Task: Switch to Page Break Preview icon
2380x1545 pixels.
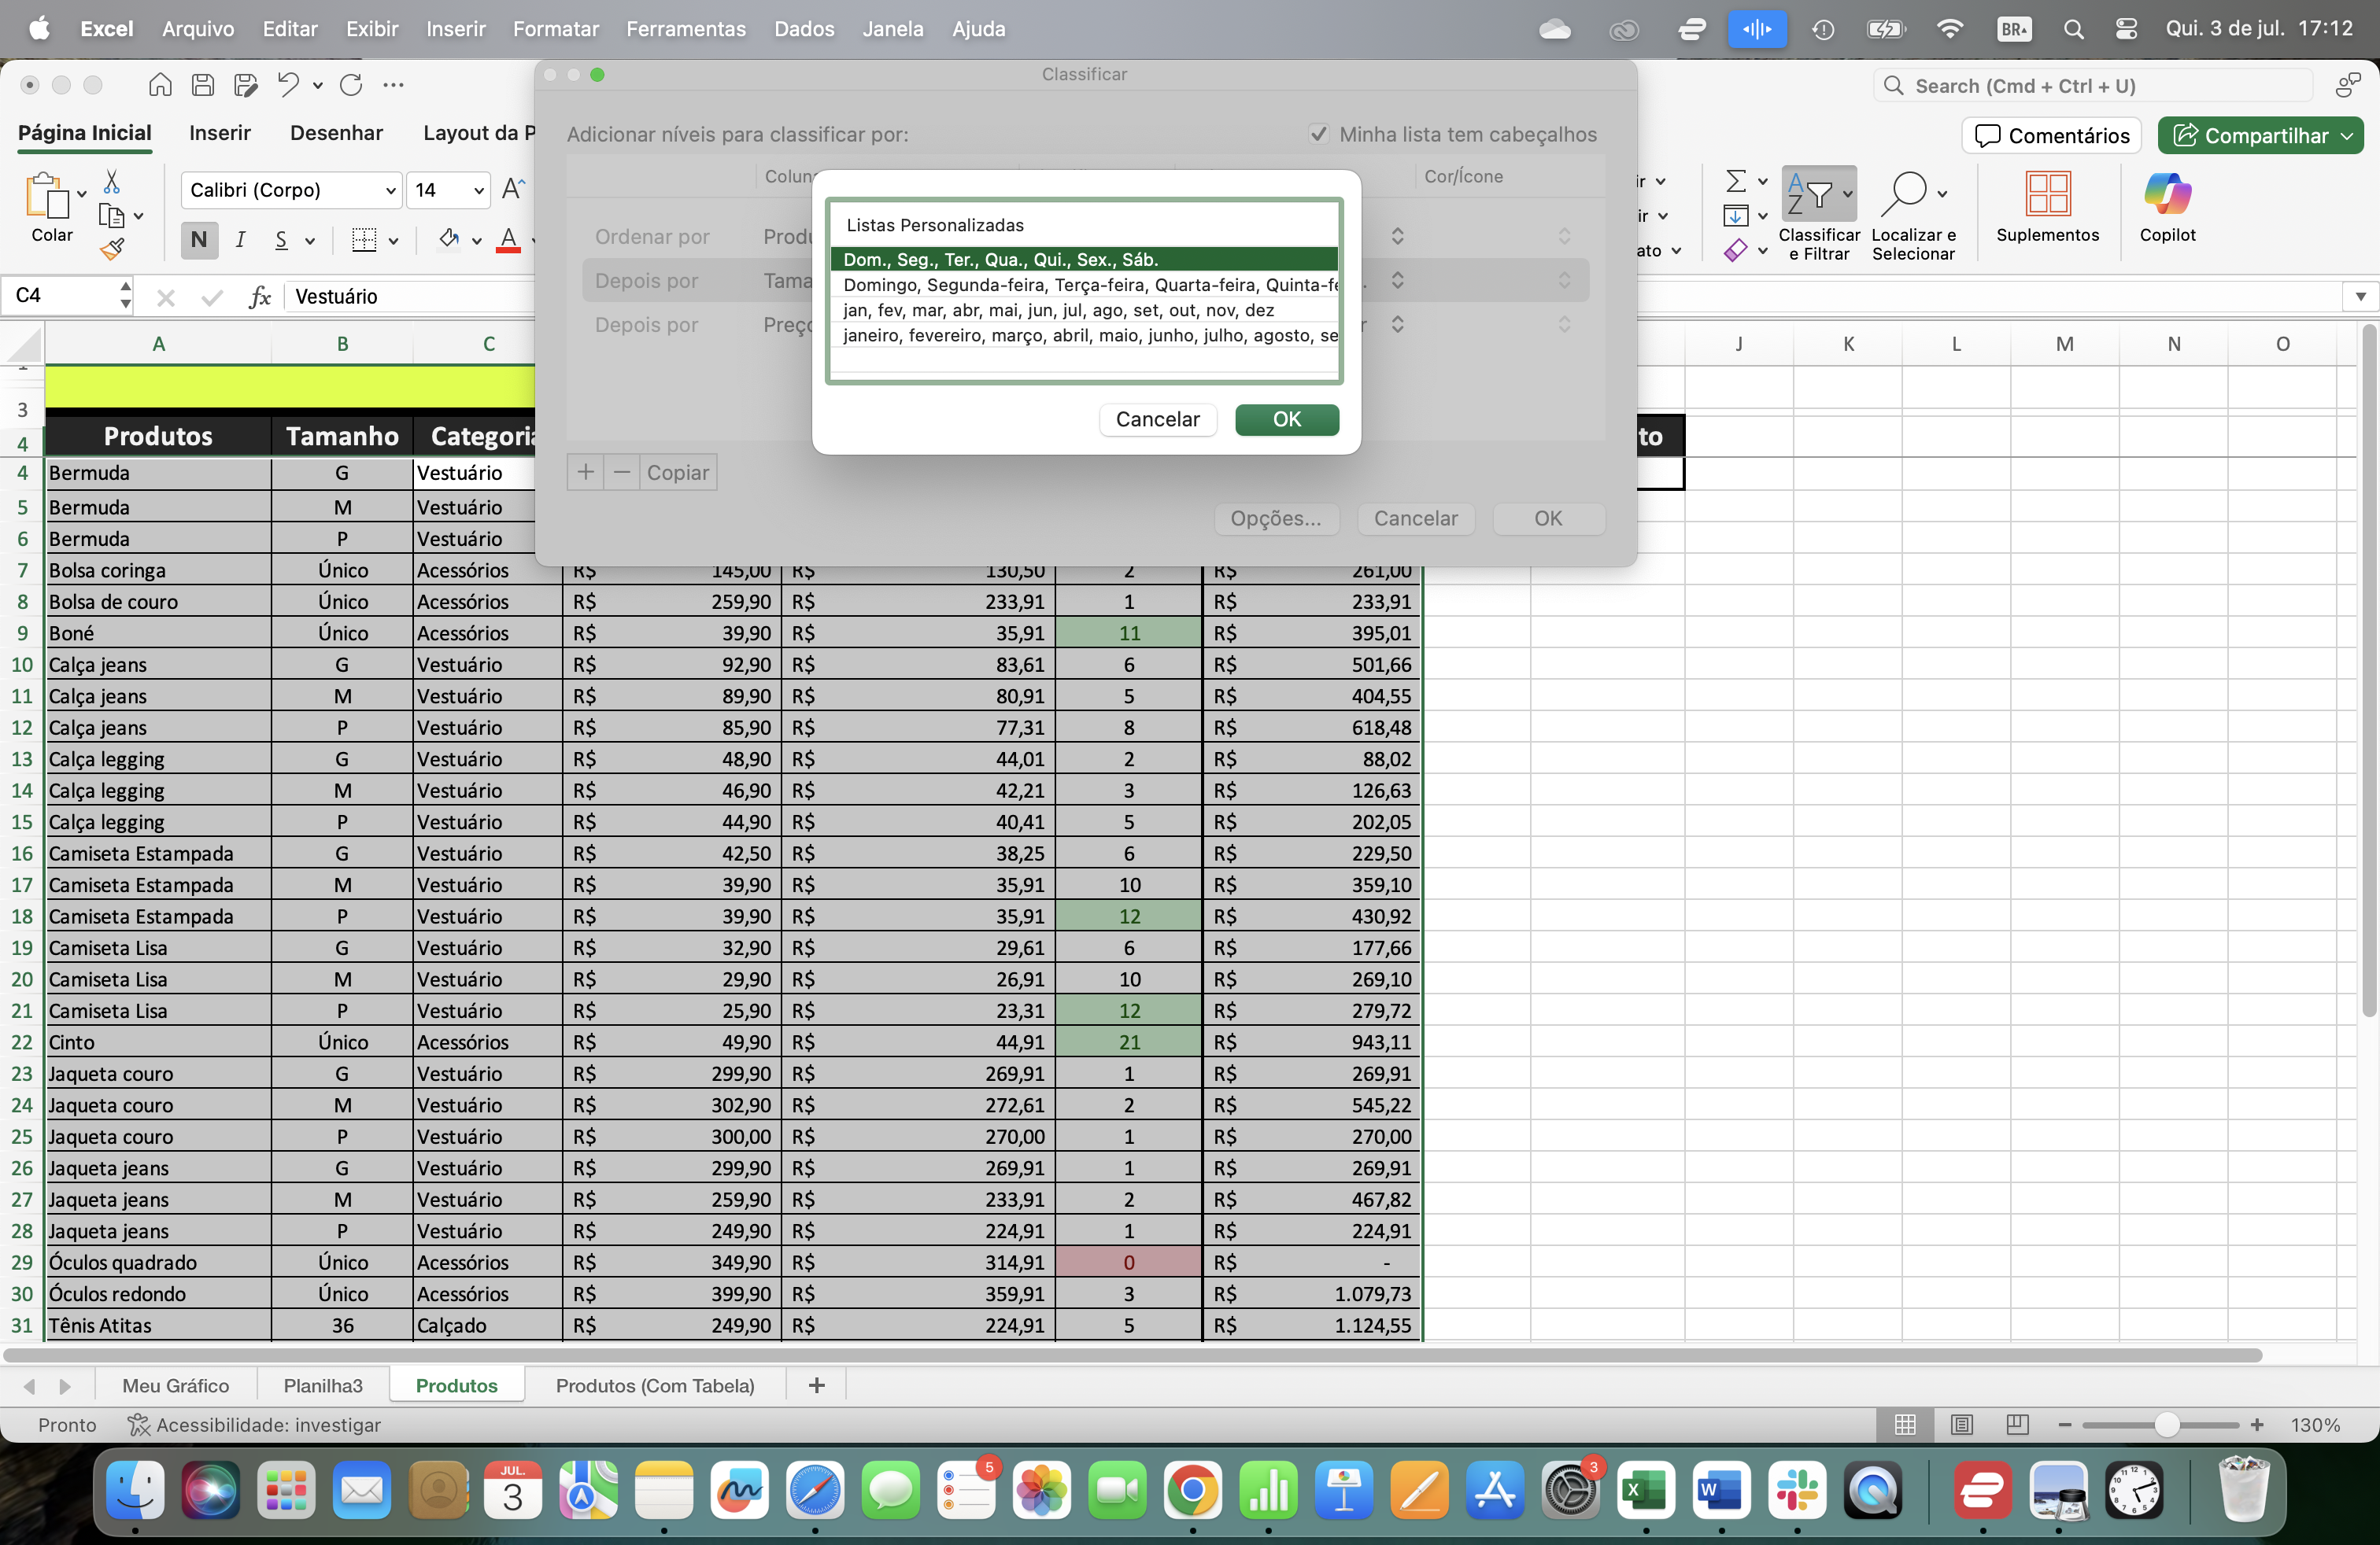Action: coord(2017,1425)
